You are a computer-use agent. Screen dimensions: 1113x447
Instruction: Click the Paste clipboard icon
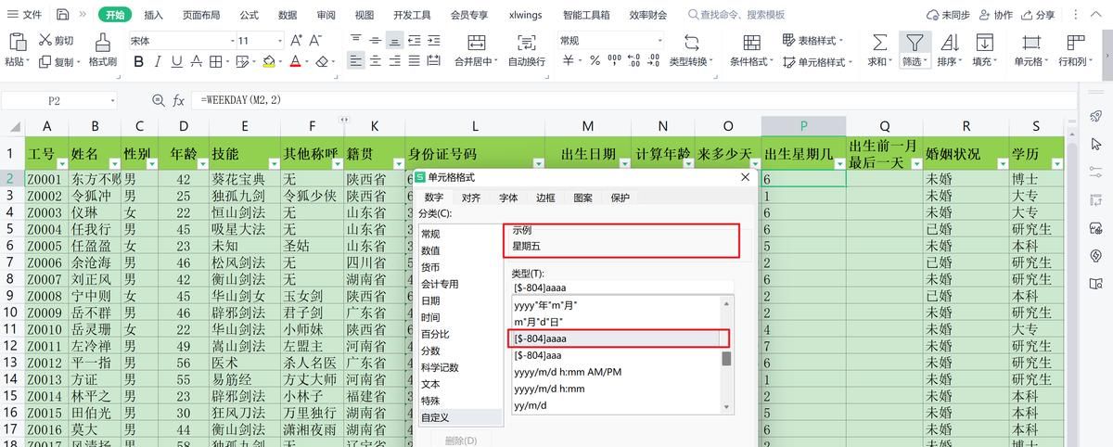point(17,42)
